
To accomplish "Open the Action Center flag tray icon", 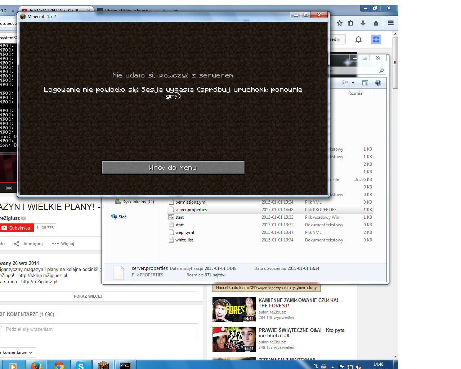I will coord(341,367).
